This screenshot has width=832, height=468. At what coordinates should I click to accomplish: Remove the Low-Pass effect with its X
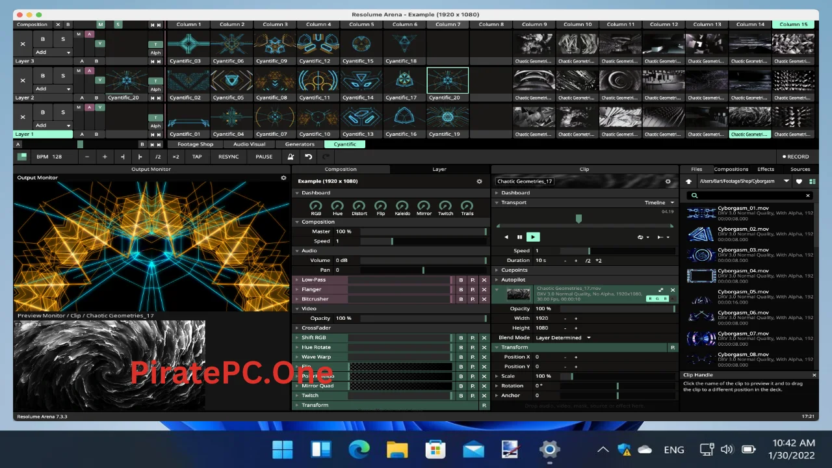pyautogui.click(x=484, y=280)
